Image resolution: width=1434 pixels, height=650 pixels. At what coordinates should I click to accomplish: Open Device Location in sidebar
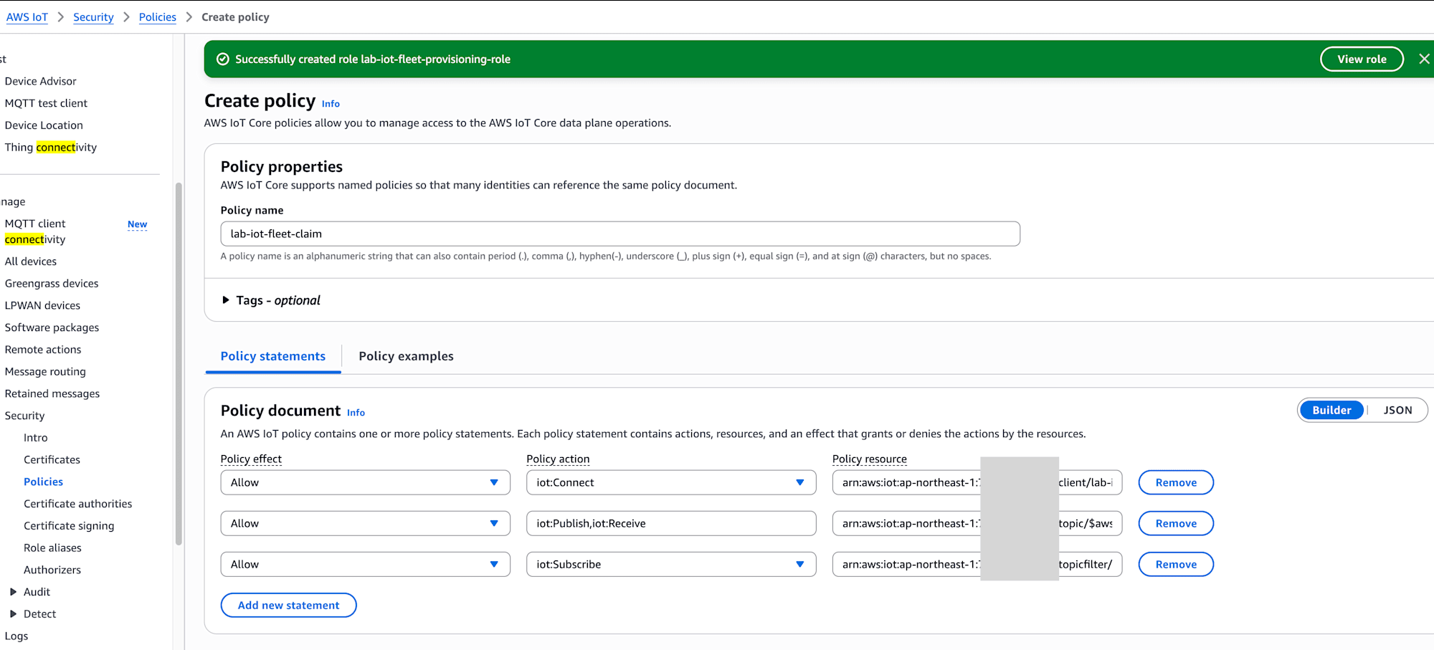click(x=44, y=125)
